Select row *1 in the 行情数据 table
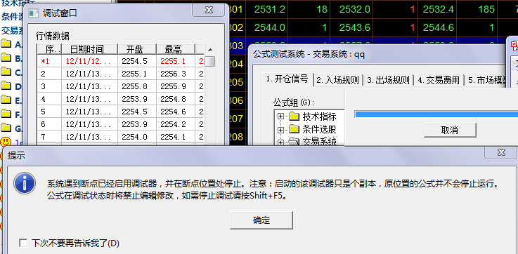Screen dimensions: 518x254 pos(120,61)
